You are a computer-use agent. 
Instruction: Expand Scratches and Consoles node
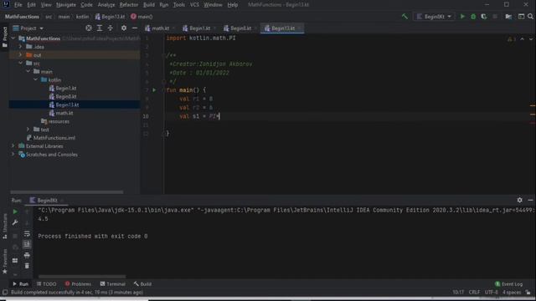click(13, 155)
